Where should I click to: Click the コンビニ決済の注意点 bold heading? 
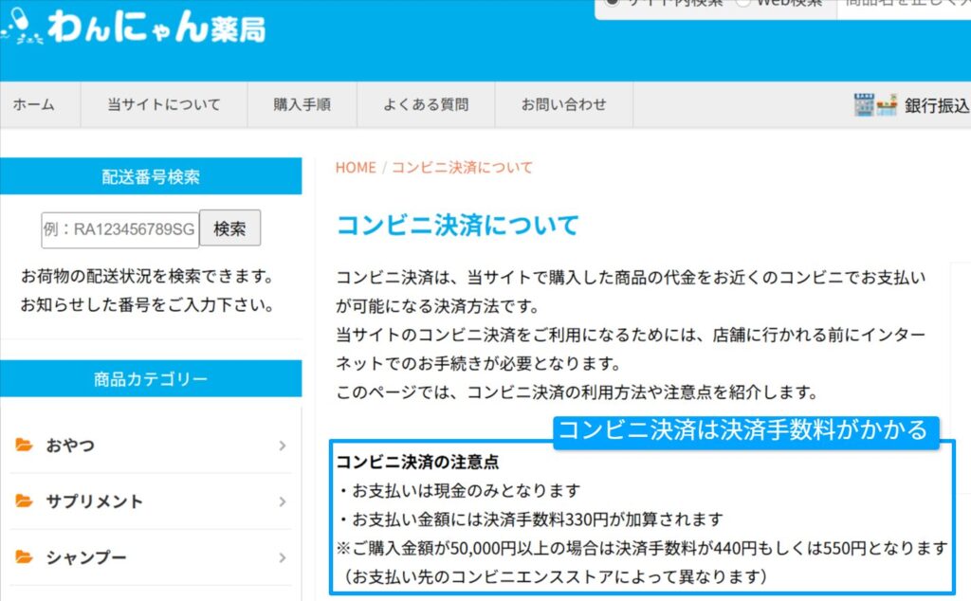(x=417, y=462)
